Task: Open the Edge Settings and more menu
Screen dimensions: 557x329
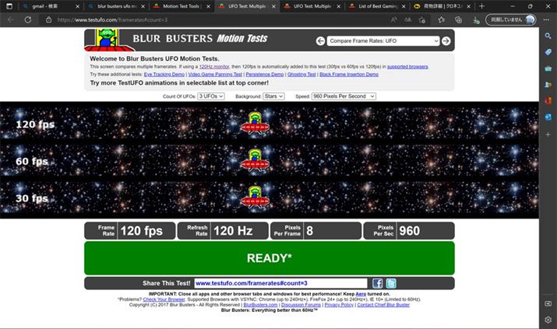Action: coord(546,20)
